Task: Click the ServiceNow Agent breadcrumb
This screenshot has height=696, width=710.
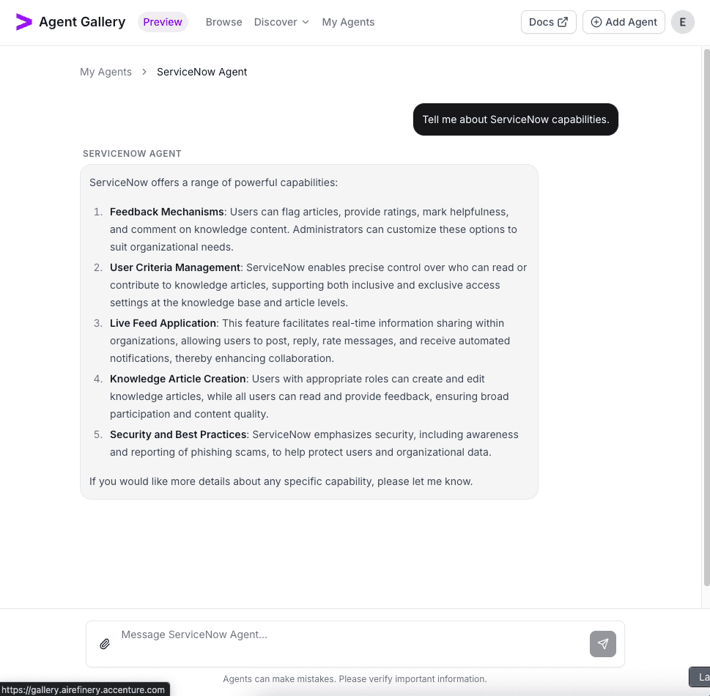Action: 201,72
